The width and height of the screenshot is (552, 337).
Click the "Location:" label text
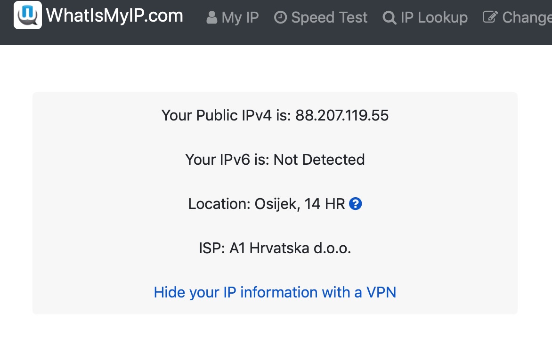pyautogui.click(x=219, y=204)
